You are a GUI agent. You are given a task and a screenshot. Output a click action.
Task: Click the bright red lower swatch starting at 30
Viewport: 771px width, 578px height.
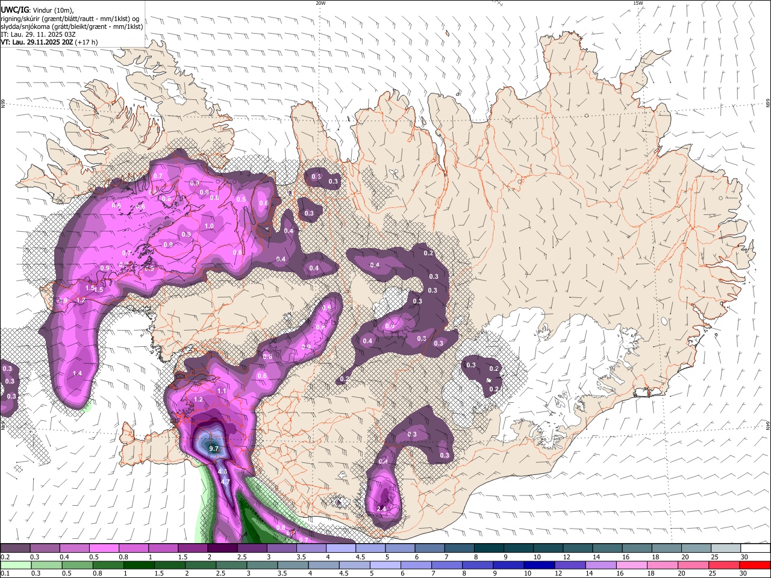[x=755, y=565]
